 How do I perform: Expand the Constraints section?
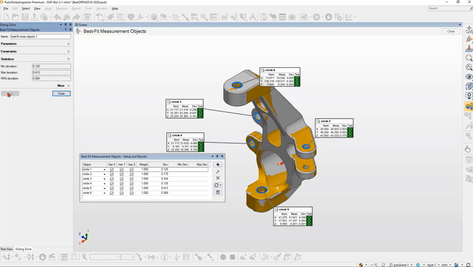coord(68,52)
